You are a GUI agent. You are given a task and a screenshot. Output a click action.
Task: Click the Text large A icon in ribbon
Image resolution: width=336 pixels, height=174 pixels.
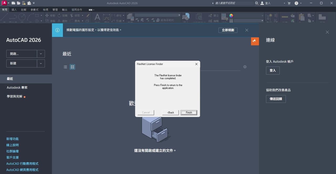[97, 17]
